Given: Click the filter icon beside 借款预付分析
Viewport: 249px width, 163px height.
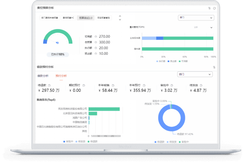Looking at the screenshot, I should coord(214,67).
